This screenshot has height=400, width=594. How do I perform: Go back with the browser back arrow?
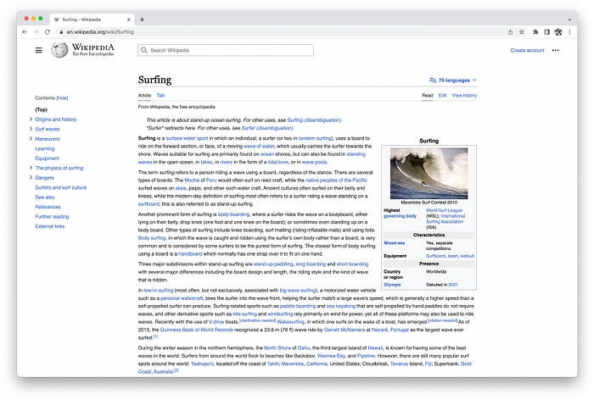[25, 32]
